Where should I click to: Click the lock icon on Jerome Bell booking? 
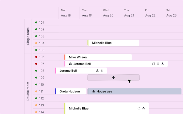click(70, 64)
